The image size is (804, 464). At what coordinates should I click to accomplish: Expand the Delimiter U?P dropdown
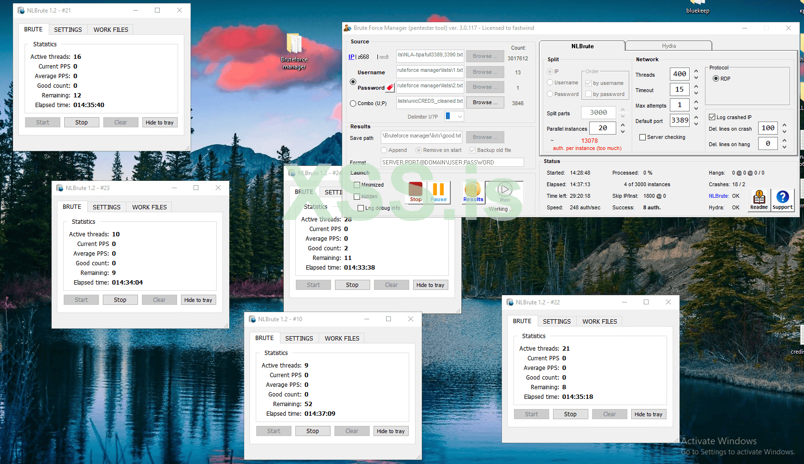460,116
